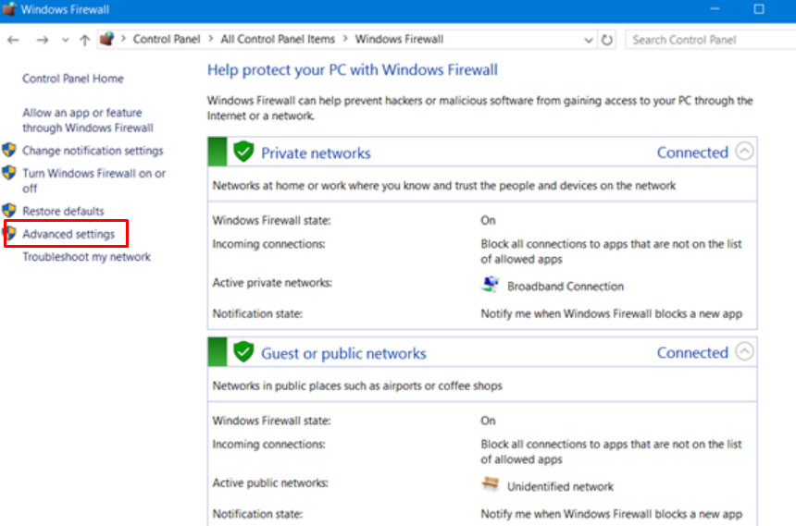Viewport: 796px width, 526px height.
Task: Go up one folder level arrow
Action: (85, 40)
